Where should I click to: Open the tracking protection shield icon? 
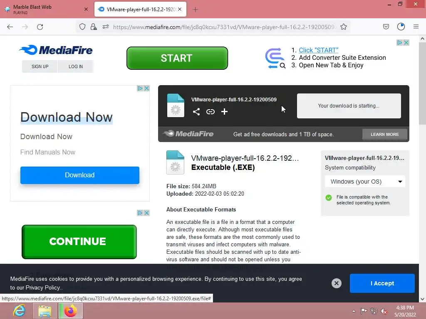82,27
